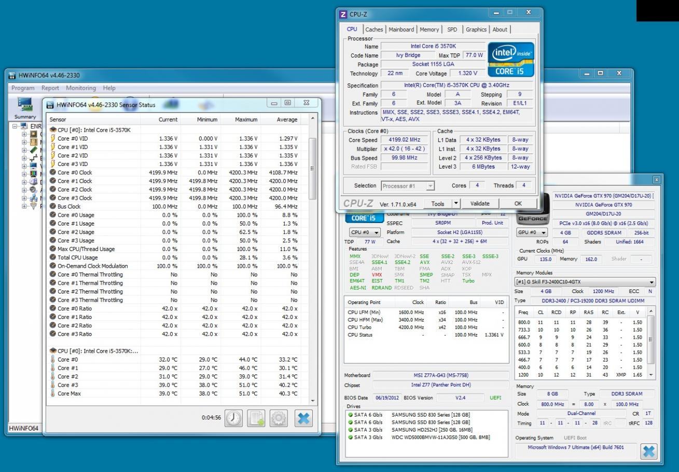Screen dimensions: 679x472
Task: Click the Intel inside Core i5 logo in CPU-Z
Action: coord(511,60)
